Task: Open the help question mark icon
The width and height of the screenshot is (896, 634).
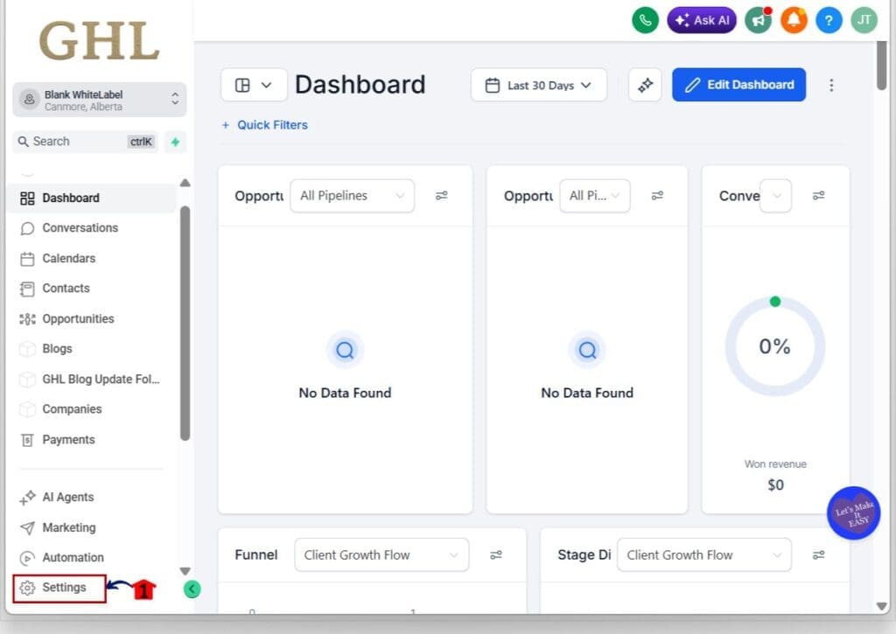Action: 829,19
